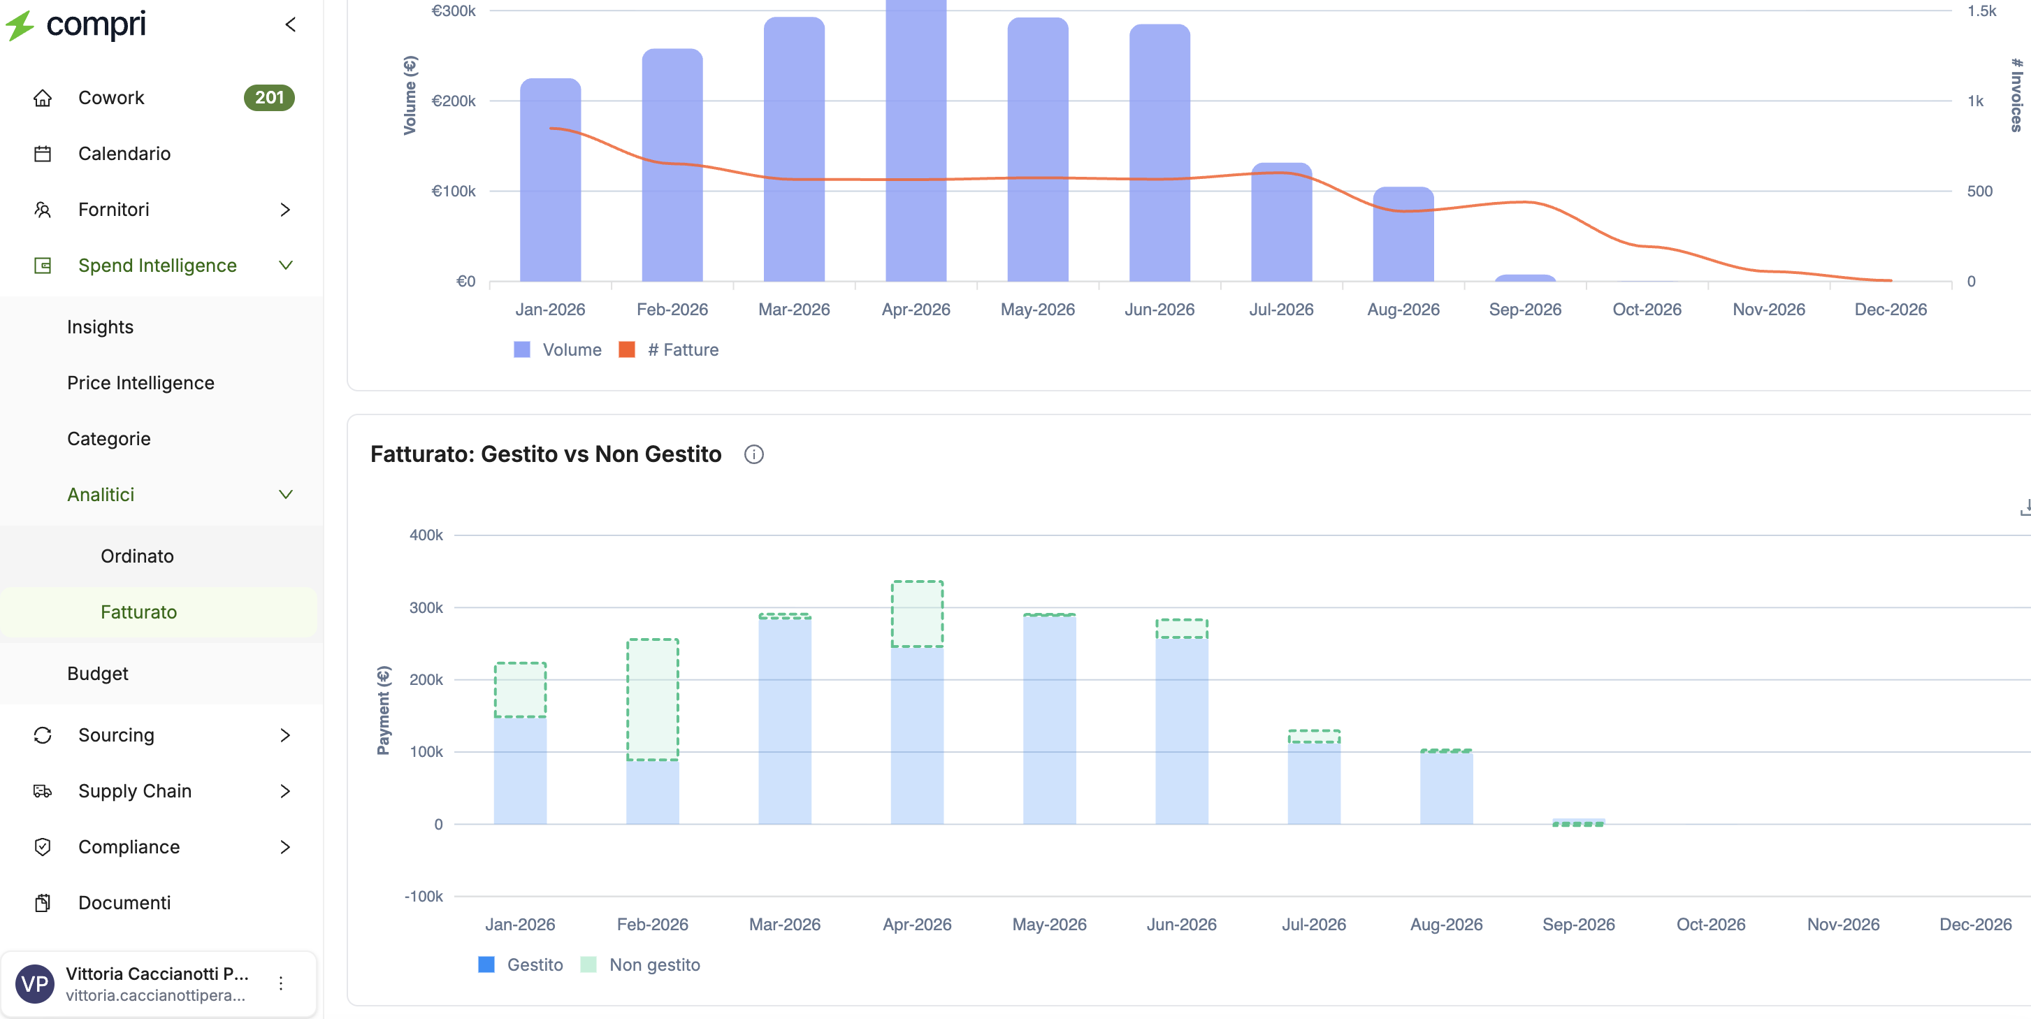Click the Sourcing refresh icon
Image resolution: width=2031 pixels, height=1019 pixels.
click(43, 735)
